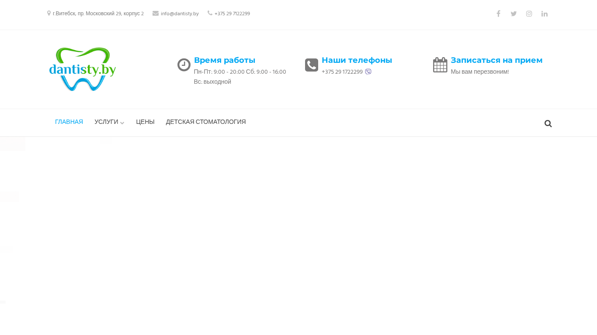The image size is (597, 335).
Task: Click the clock icon next to Время работы
Action: [184, 65]
